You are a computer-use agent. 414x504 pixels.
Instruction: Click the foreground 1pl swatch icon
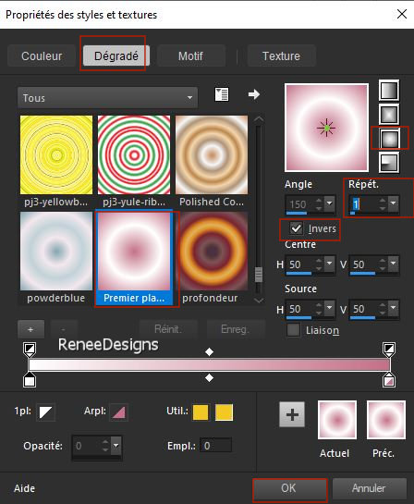click(45, 412)
